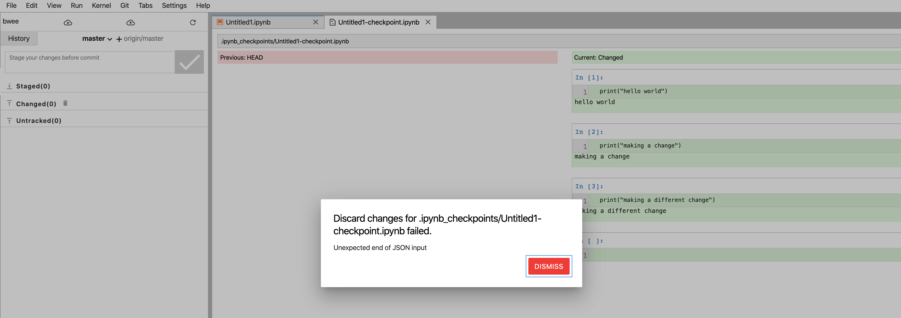
Task: Push committed changes to remote
Action: coord(130,22)
